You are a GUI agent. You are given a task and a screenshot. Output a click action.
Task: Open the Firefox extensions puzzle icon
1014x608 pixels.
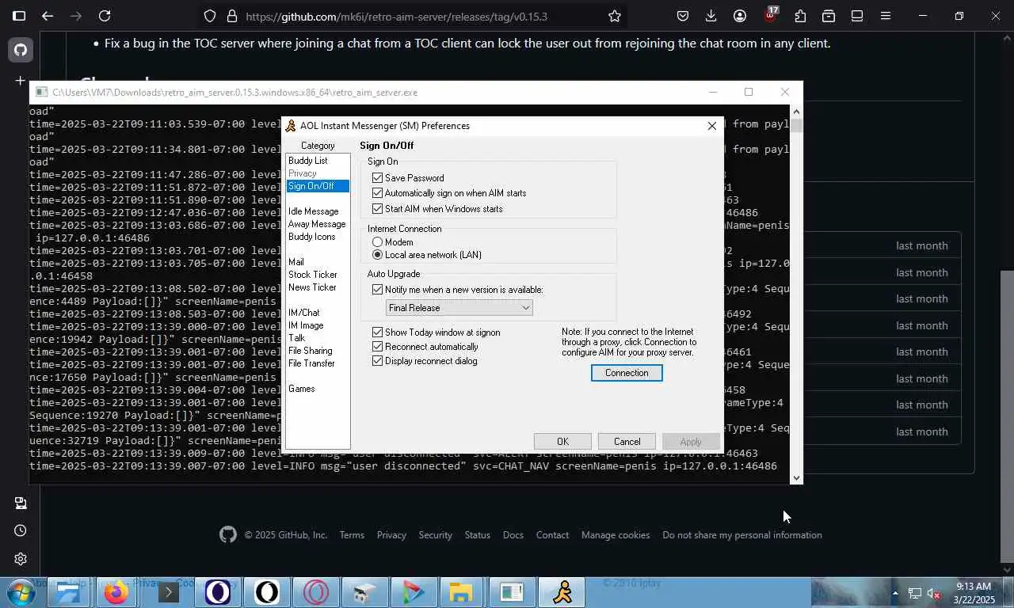[800, 16]
